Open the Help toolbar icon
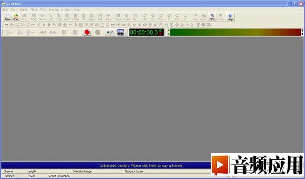The height and width of the screenshot is (179, 305). [230, 17]
